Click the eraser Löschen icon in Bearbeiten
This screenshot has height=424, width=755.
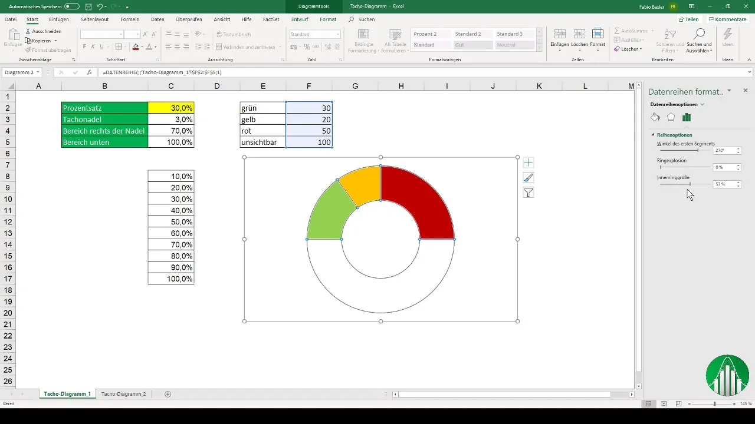[x=617, y=49]
